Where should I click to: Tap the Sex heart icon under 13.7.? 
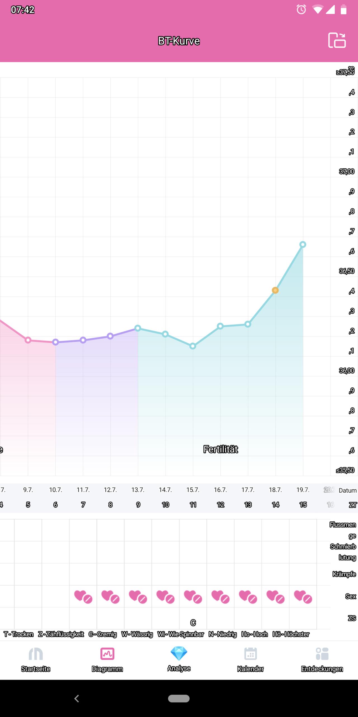[138, 597]
